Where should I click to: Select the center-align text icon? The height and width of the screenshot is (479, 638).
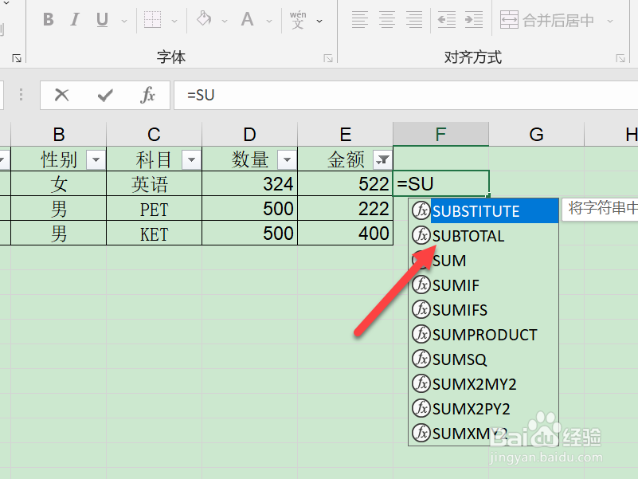[x=386, y=19]
